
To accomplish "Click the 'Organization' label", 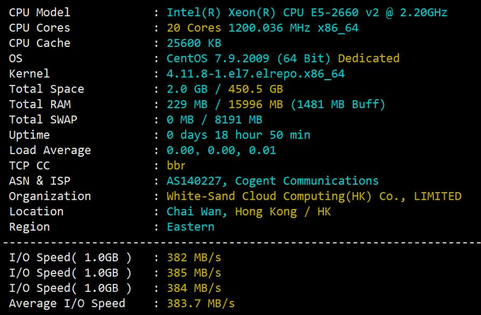I will pos(50,197).
